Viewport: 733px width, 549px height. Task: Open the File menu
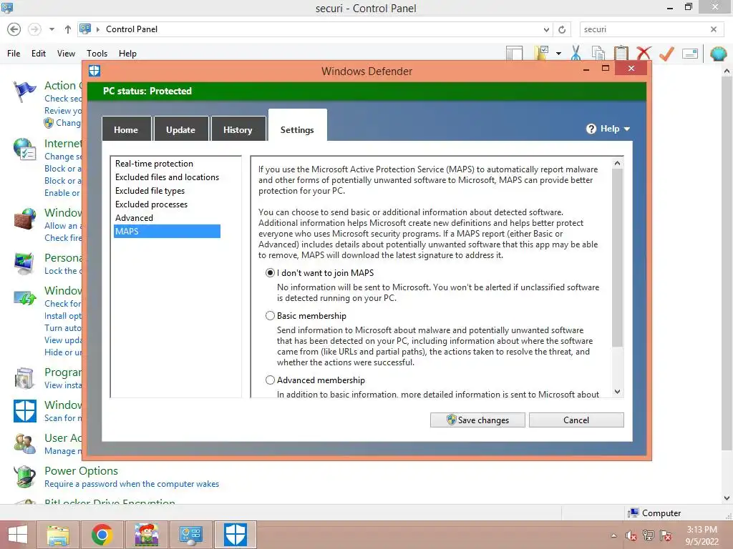14,53
